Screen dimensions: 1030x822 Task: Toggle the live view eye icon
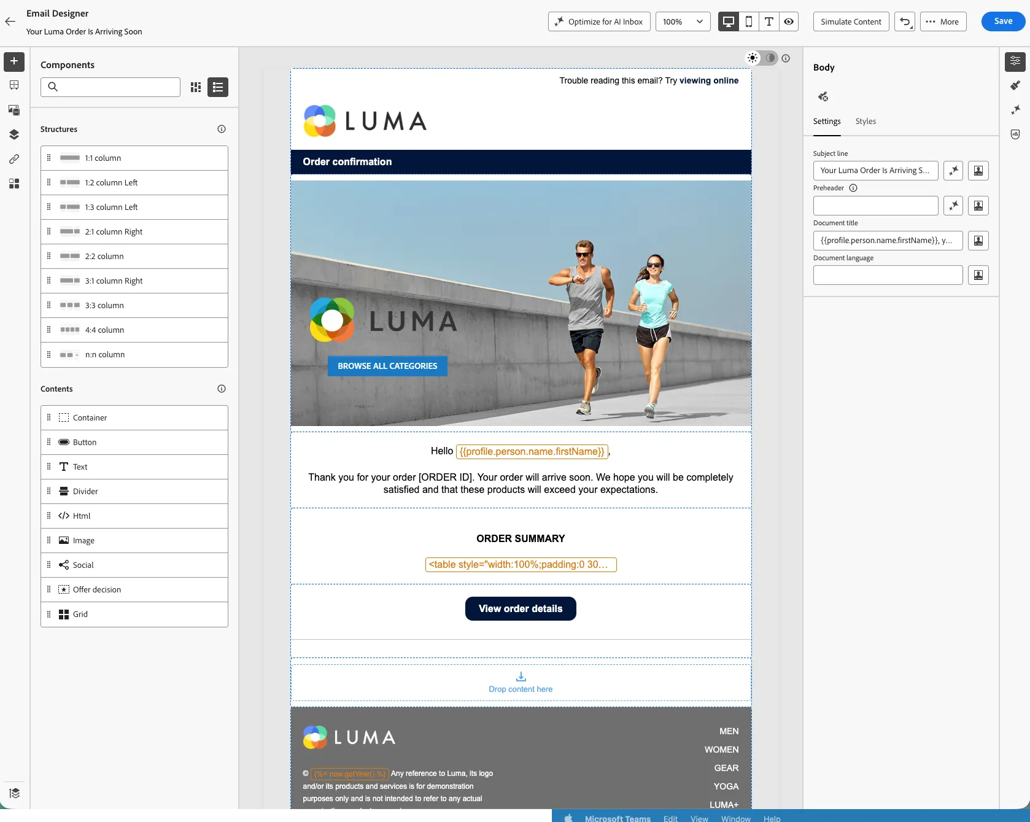789,21
